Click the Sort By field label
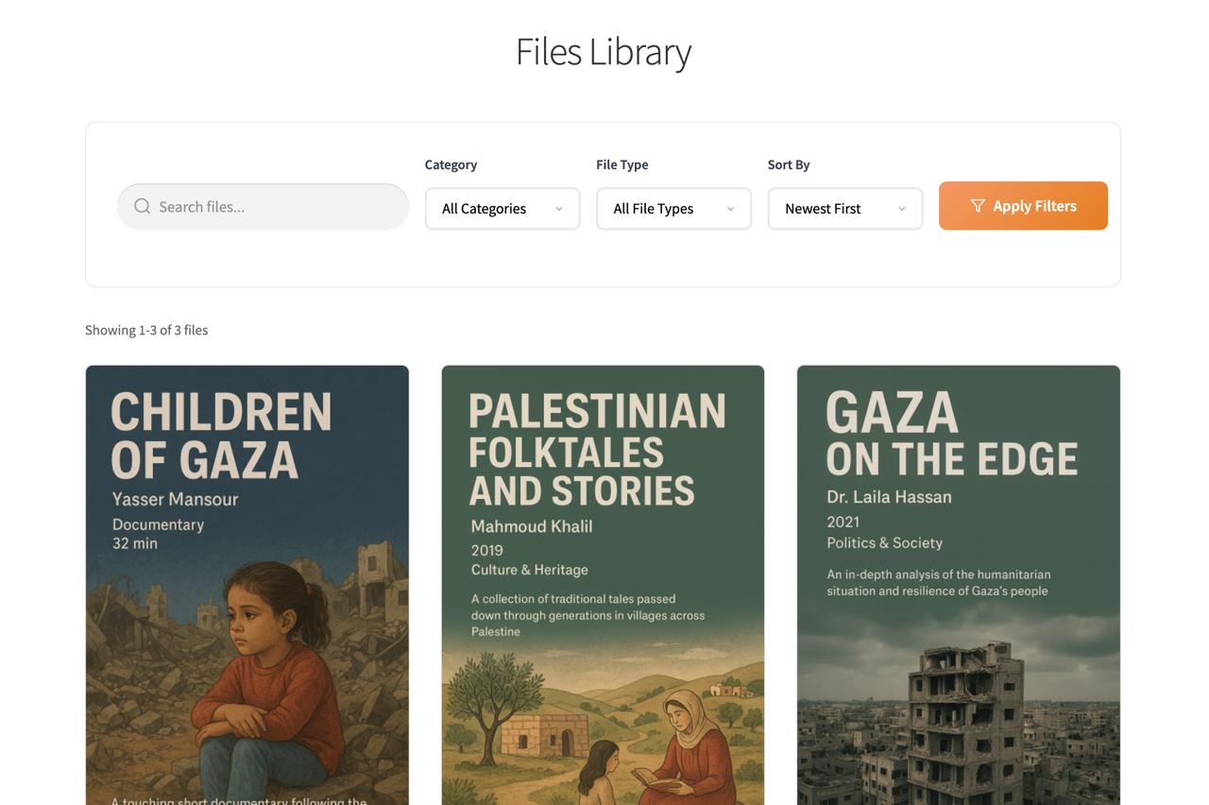This screenshot has width=1209, height=805. click(x=788, y=164)
